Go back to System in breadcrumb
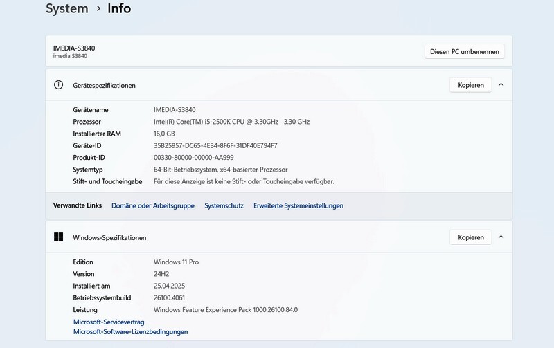Screen dimensions: 554x348 click(67, 8)
